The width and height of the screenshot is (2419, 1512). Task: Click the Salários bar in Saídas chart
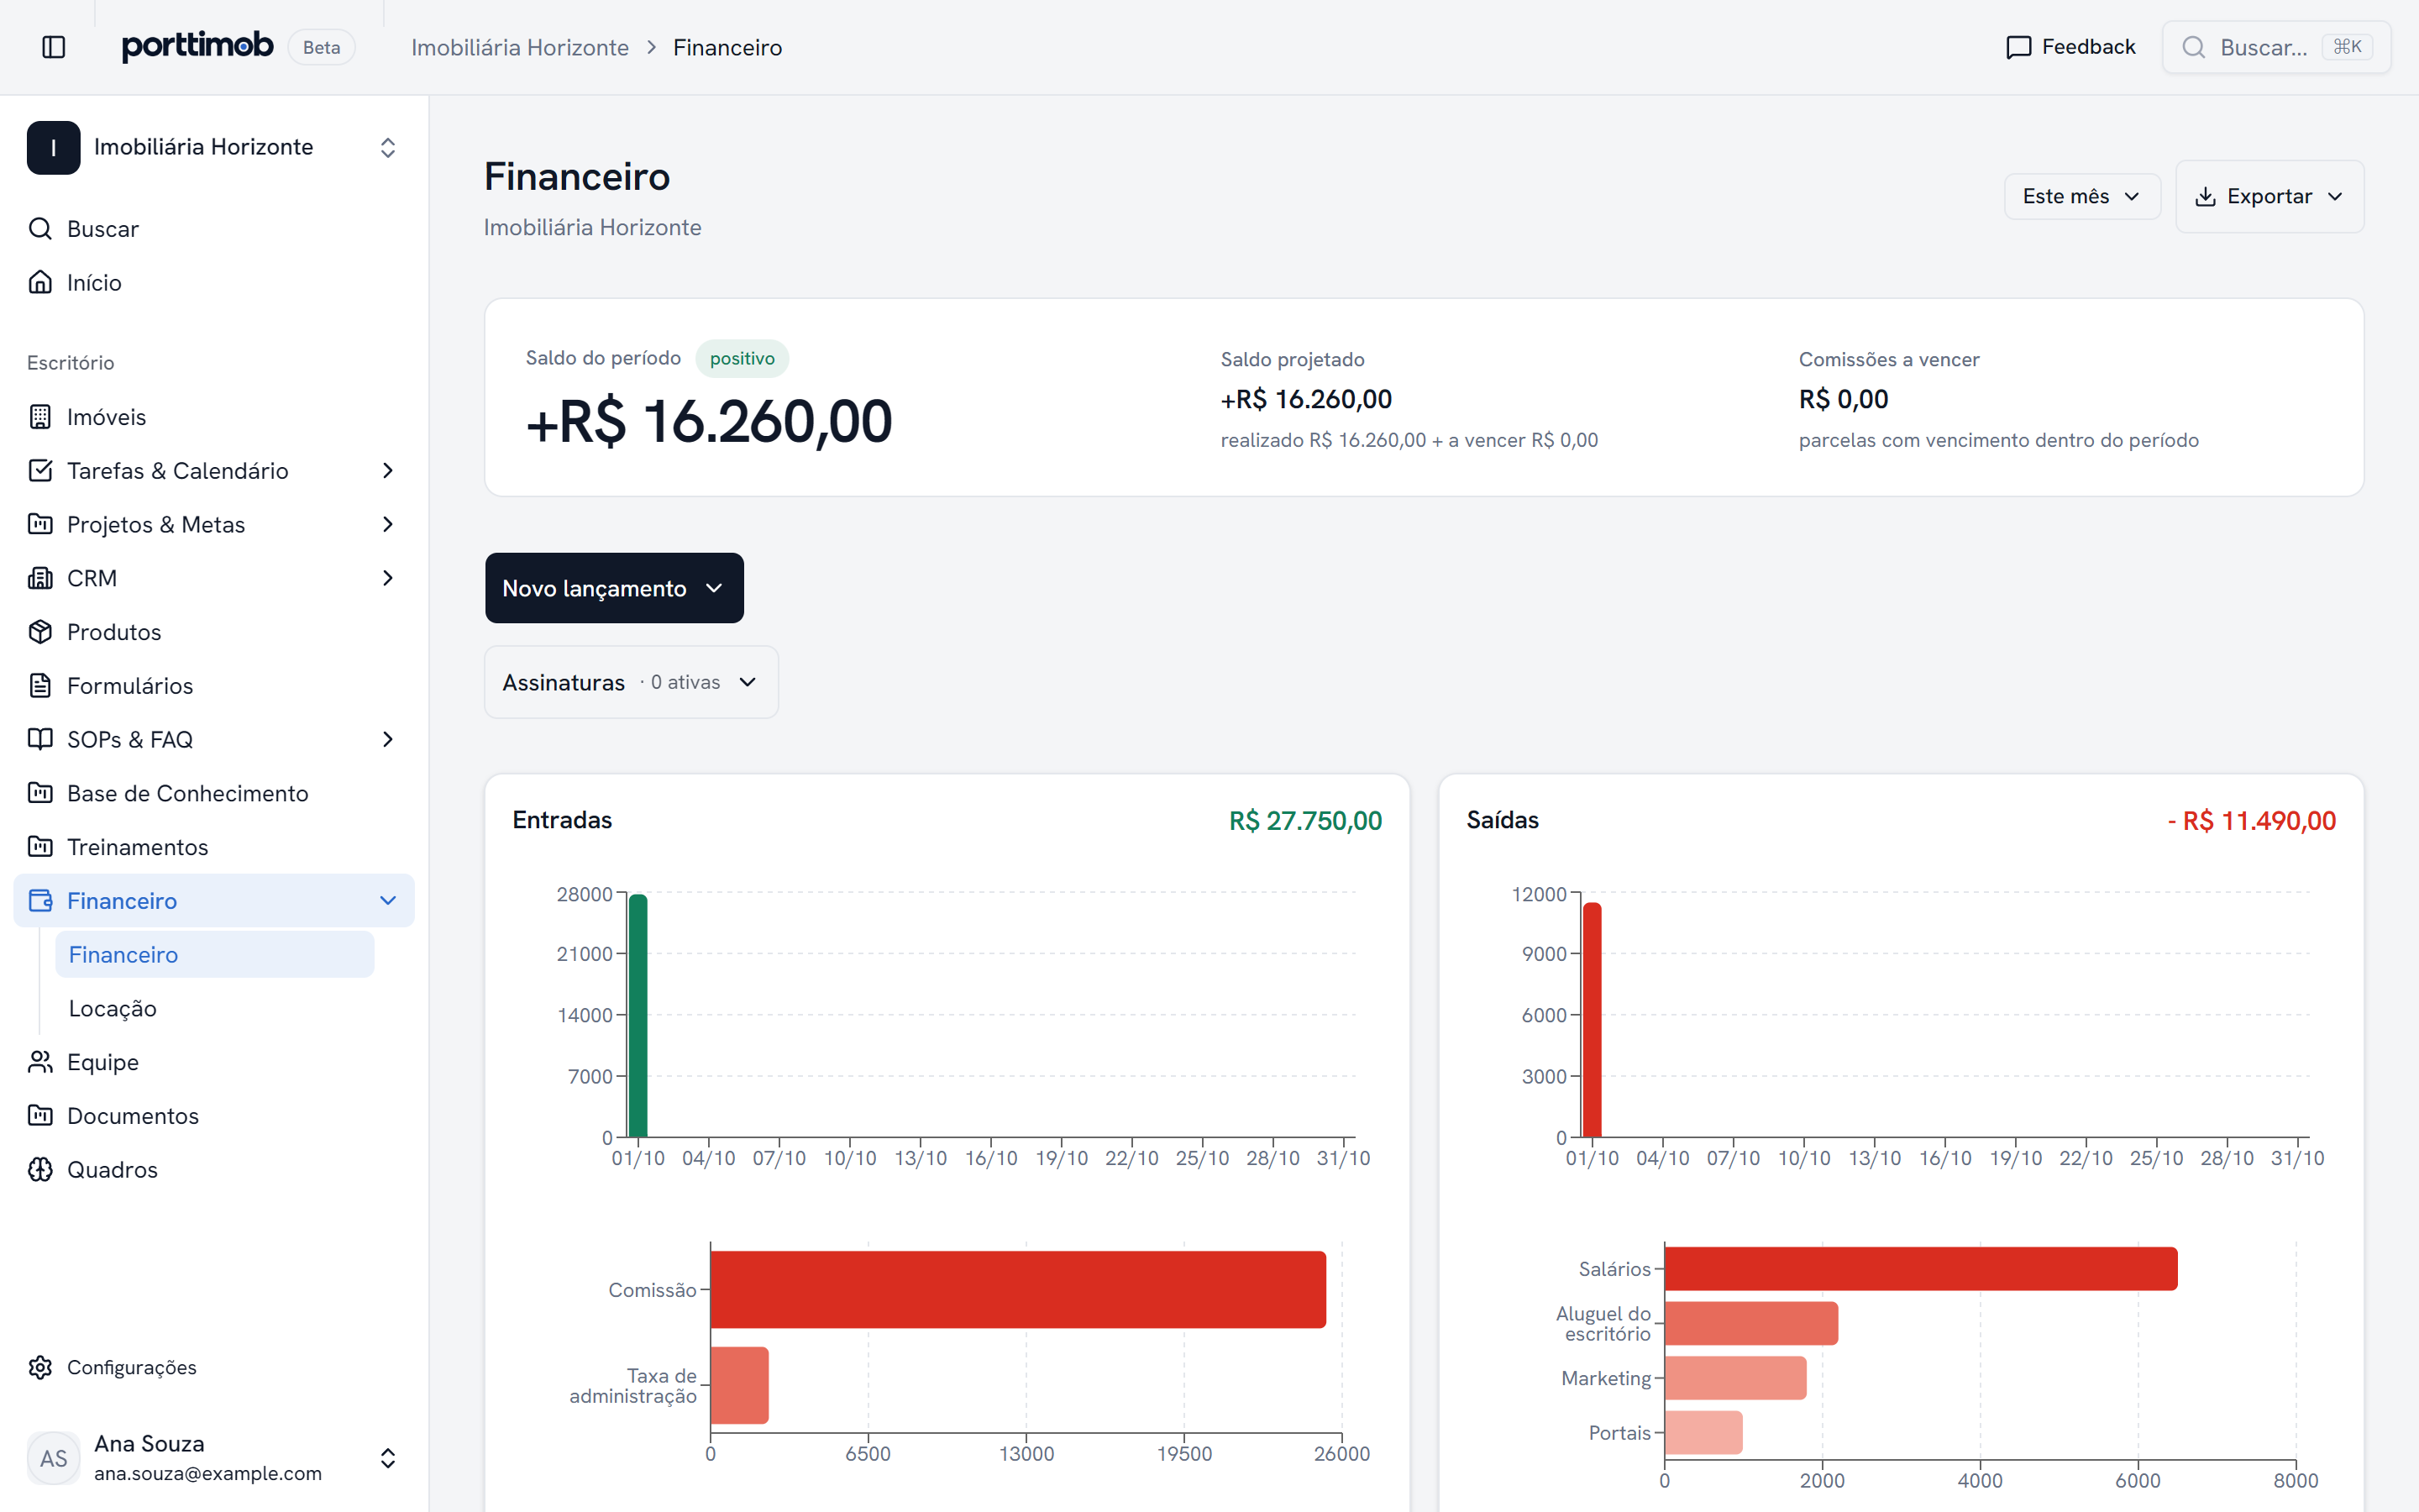click(x=1920, y=1268)
